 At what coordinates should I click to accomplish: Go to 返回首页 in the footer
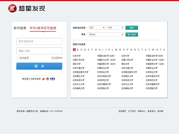pyautogui.click(x=122, y=111)
